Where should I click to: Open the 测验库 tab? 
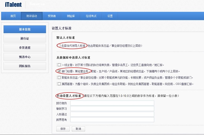point(71,16)
